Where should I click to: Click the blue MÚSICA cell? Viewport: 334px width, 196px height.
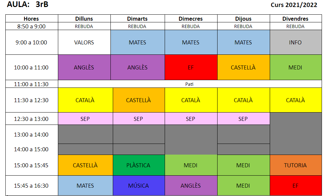click(x=139, y=186)
